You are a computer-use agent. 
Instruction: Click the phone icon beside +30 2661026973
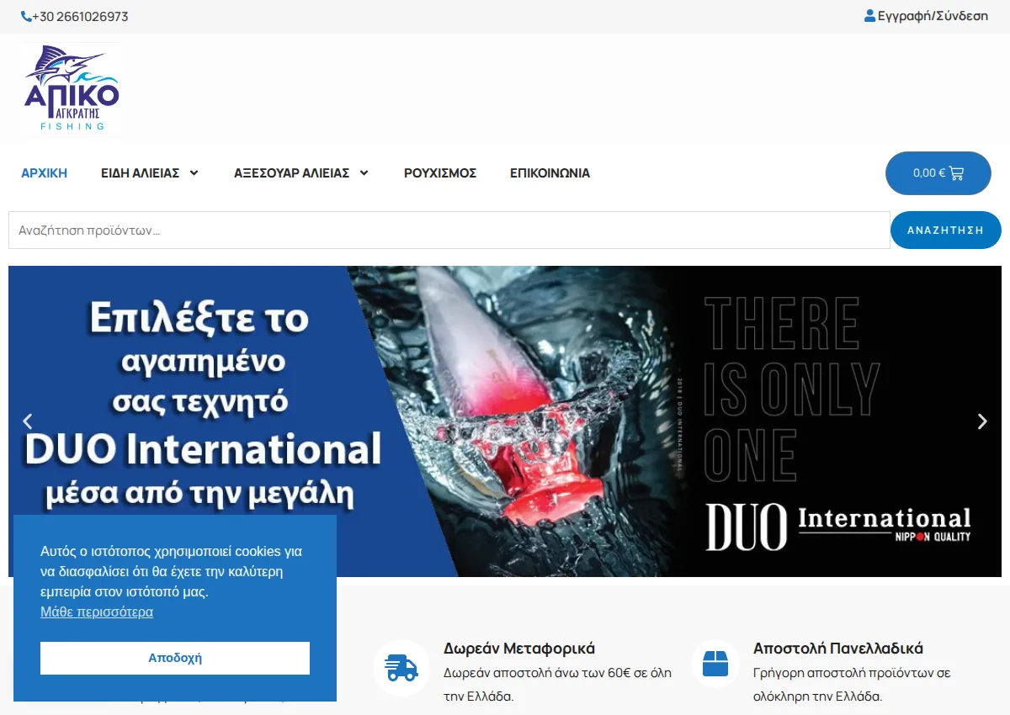(26, 16)
